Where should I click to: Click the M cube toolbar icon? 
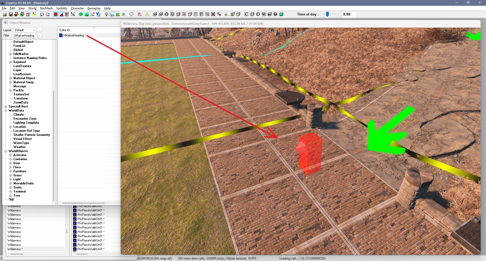(161, 14)
